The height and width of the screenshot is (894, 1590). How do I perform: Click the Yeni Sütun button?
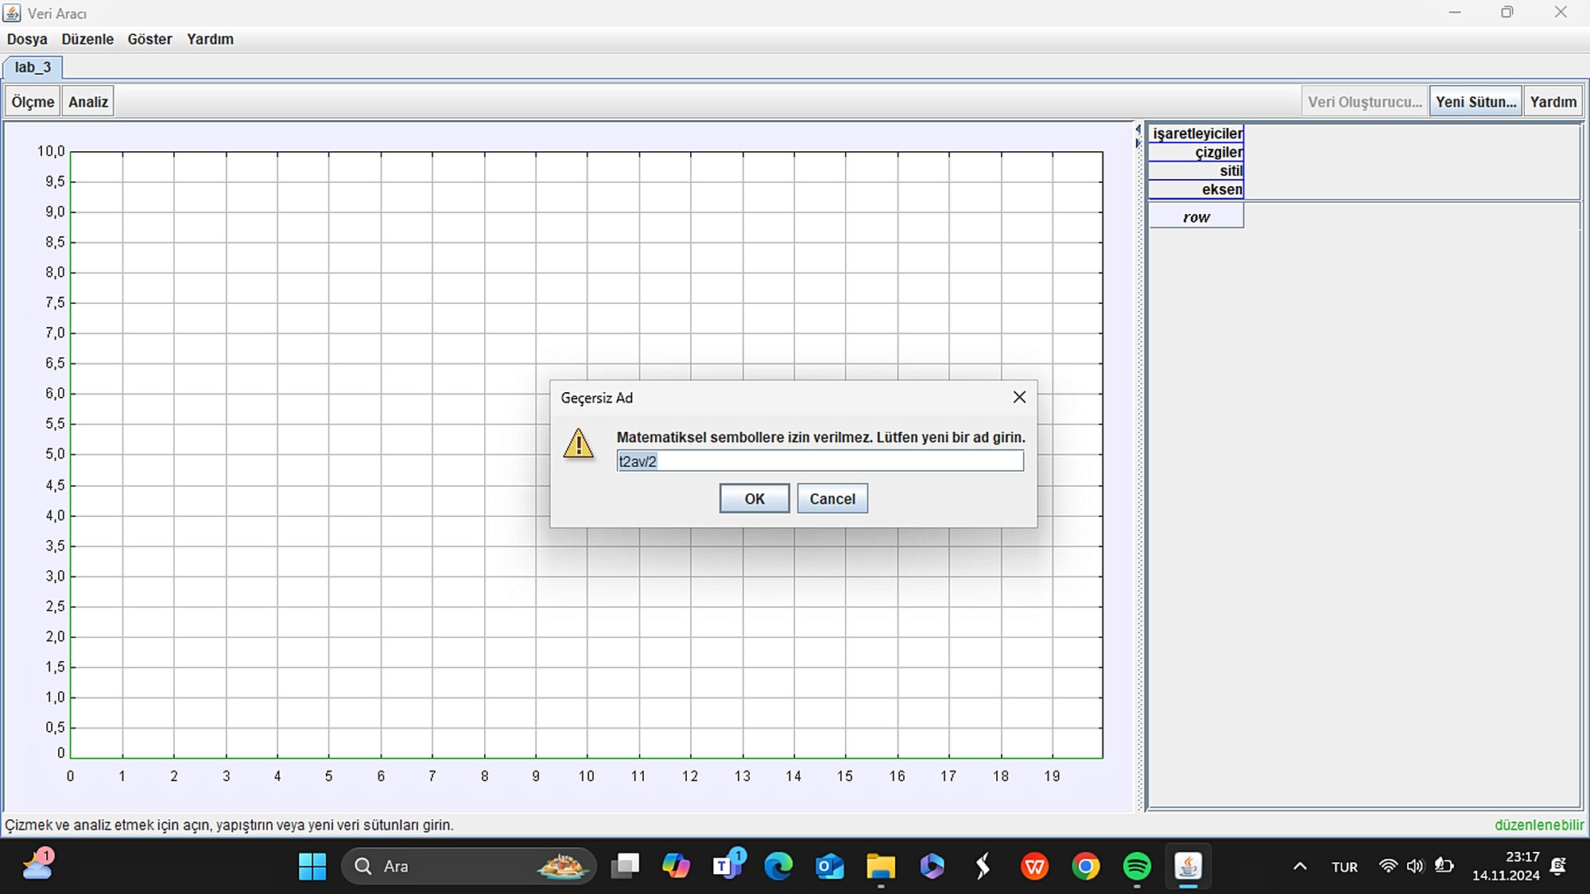pos(1476,102)
